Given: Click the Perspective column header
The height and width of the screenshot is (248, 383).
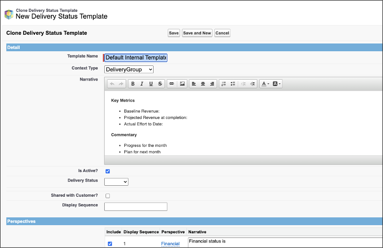Looking at the screenshot, I should tap(173, 232).
